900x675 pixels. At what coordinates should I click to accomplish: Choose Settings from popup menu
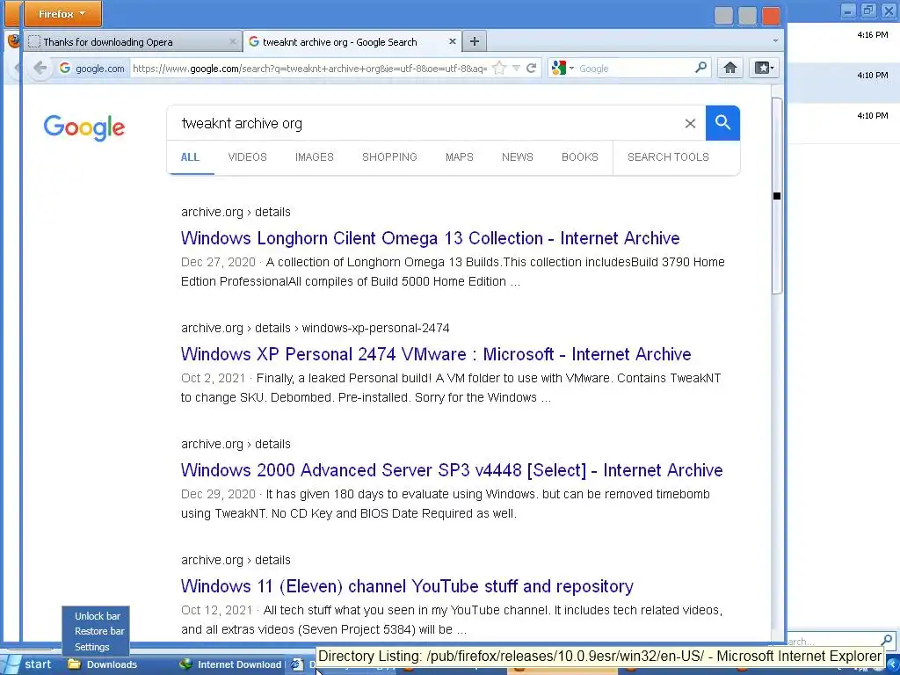click(x=91, y=647)
